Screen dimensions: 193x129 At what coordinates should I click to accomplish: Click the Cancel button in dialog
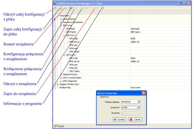[135, 119]
